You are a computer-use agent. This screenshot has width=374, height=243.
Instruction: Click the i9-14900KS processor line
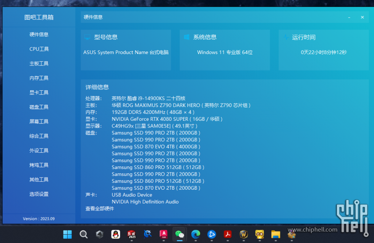[148, 98]
